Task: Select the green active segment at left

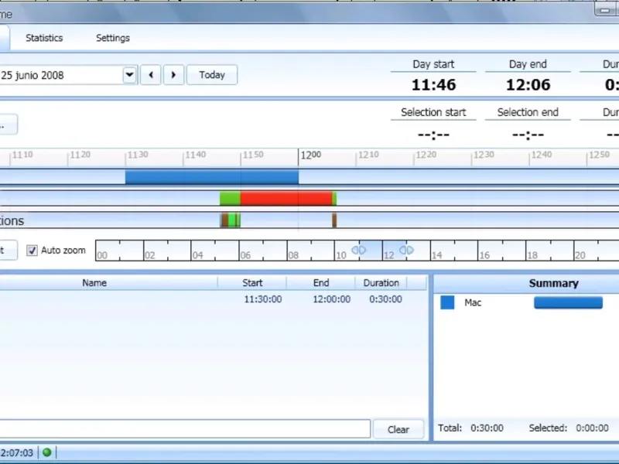Action: tap(230, 199)
